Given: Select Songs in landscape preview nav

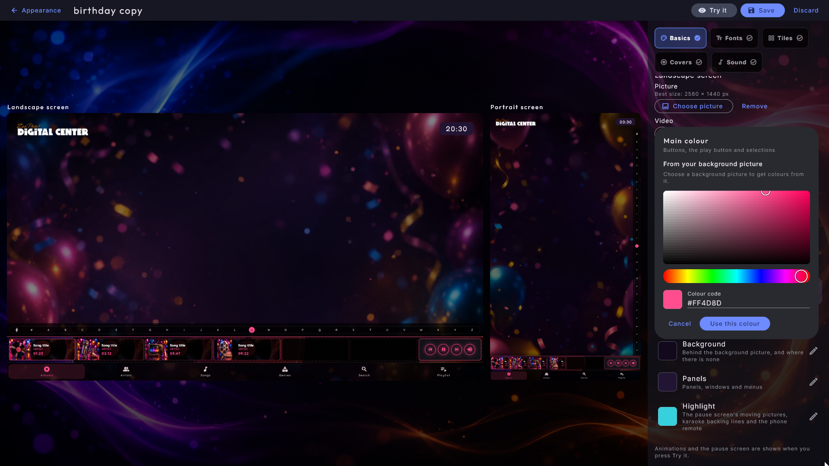Looking at the screenshot, I should pos(206,372).
